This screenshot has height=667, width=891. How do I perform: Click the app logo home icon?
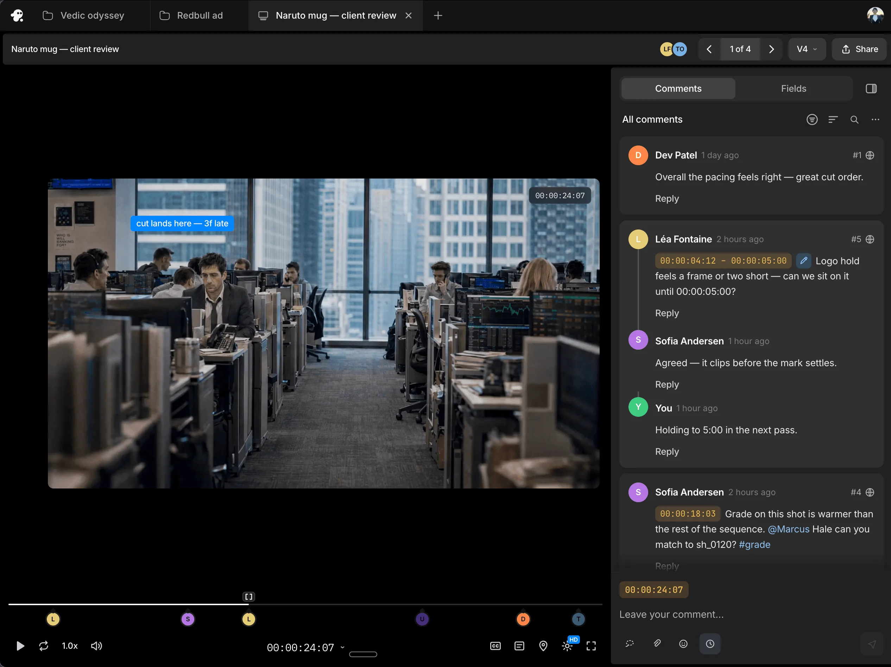pyautogui.click(x=17, y=15)
